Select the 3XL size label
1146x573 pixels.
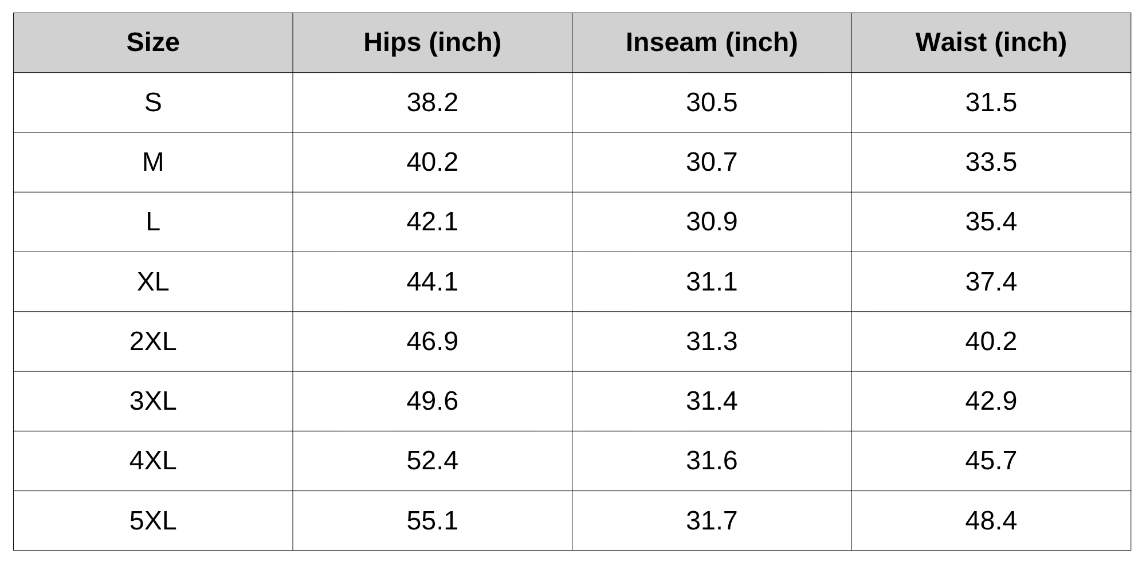[x=153, y=401]
